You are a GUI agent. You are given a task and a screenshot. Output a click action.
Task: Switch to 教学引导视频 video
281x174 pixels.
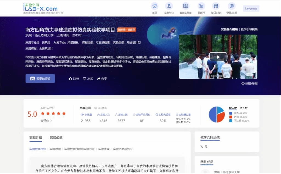pos(249,29)
